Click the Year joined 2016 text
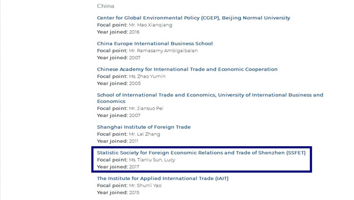The image size is (354, 200). pos(118,32)
